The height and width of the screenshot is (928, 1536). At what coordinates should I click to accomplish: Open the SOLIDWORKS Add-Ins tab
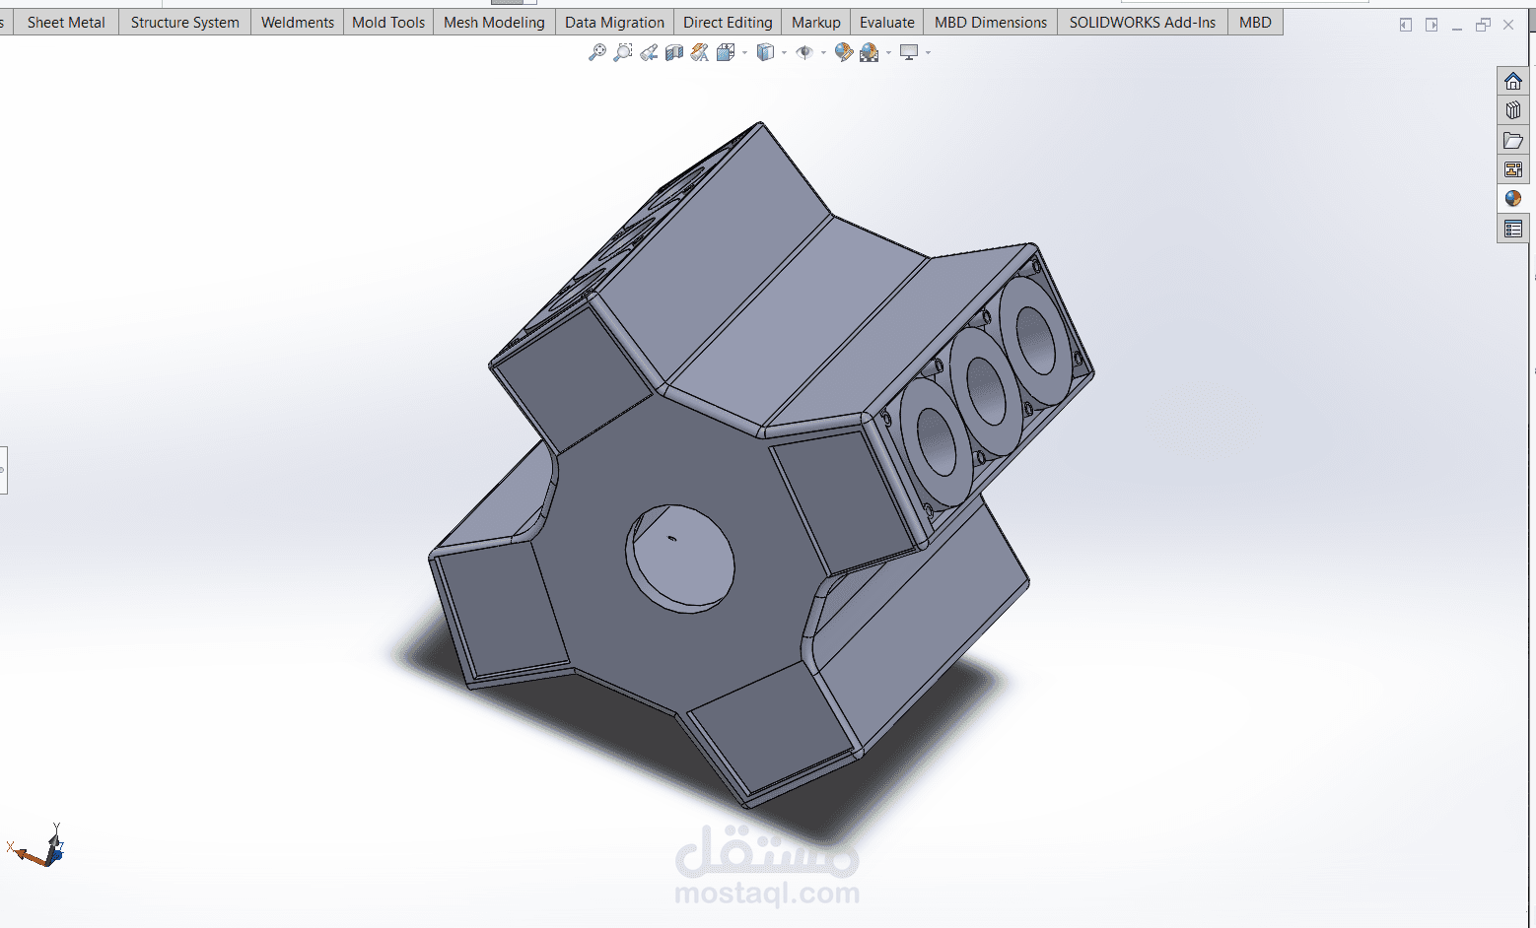pyautogui.click(x=1143, y=22)
